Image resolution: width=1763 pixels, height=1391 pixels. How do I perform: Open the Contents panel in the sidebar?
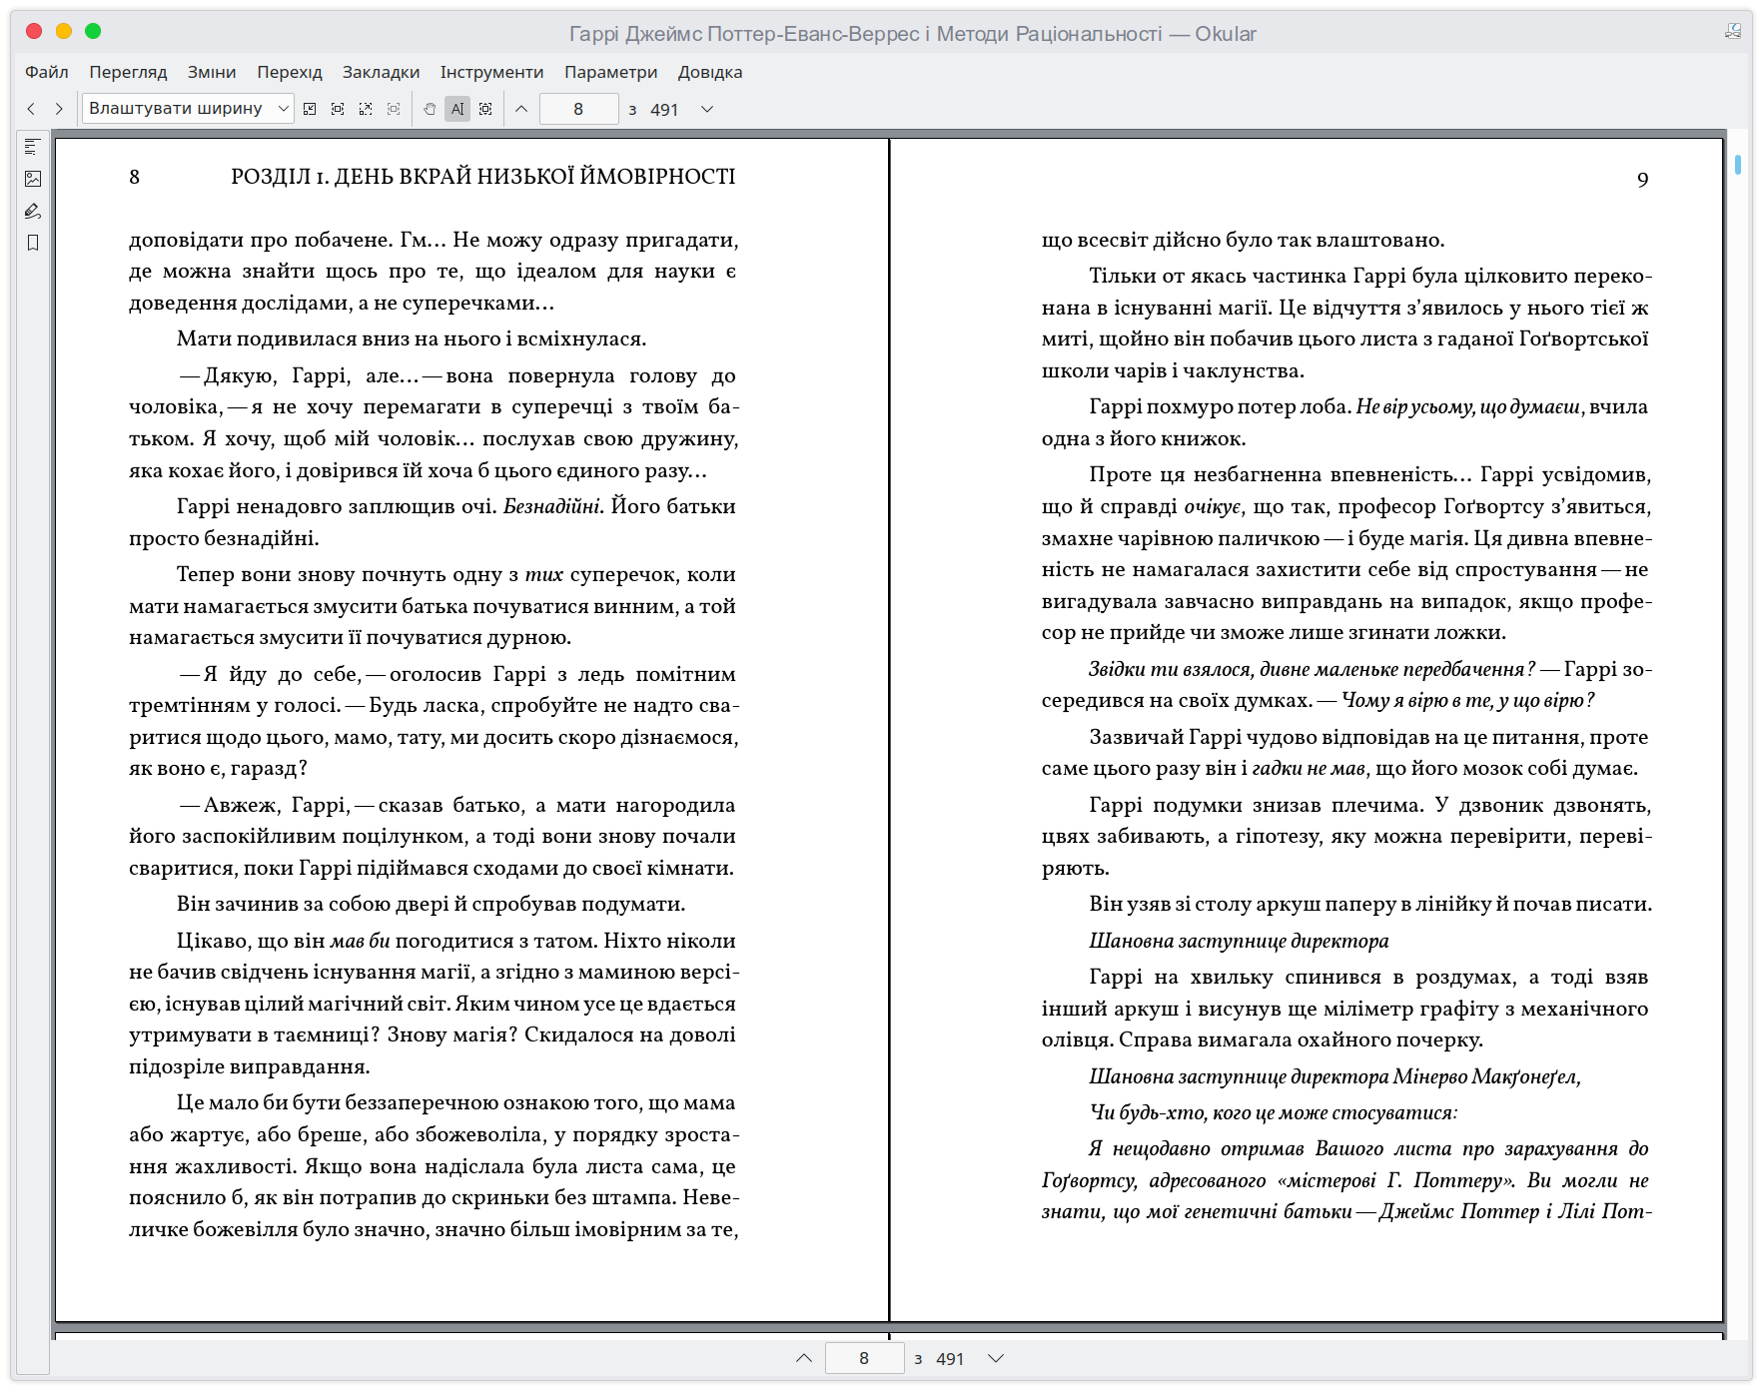click(x=33, y=147)
